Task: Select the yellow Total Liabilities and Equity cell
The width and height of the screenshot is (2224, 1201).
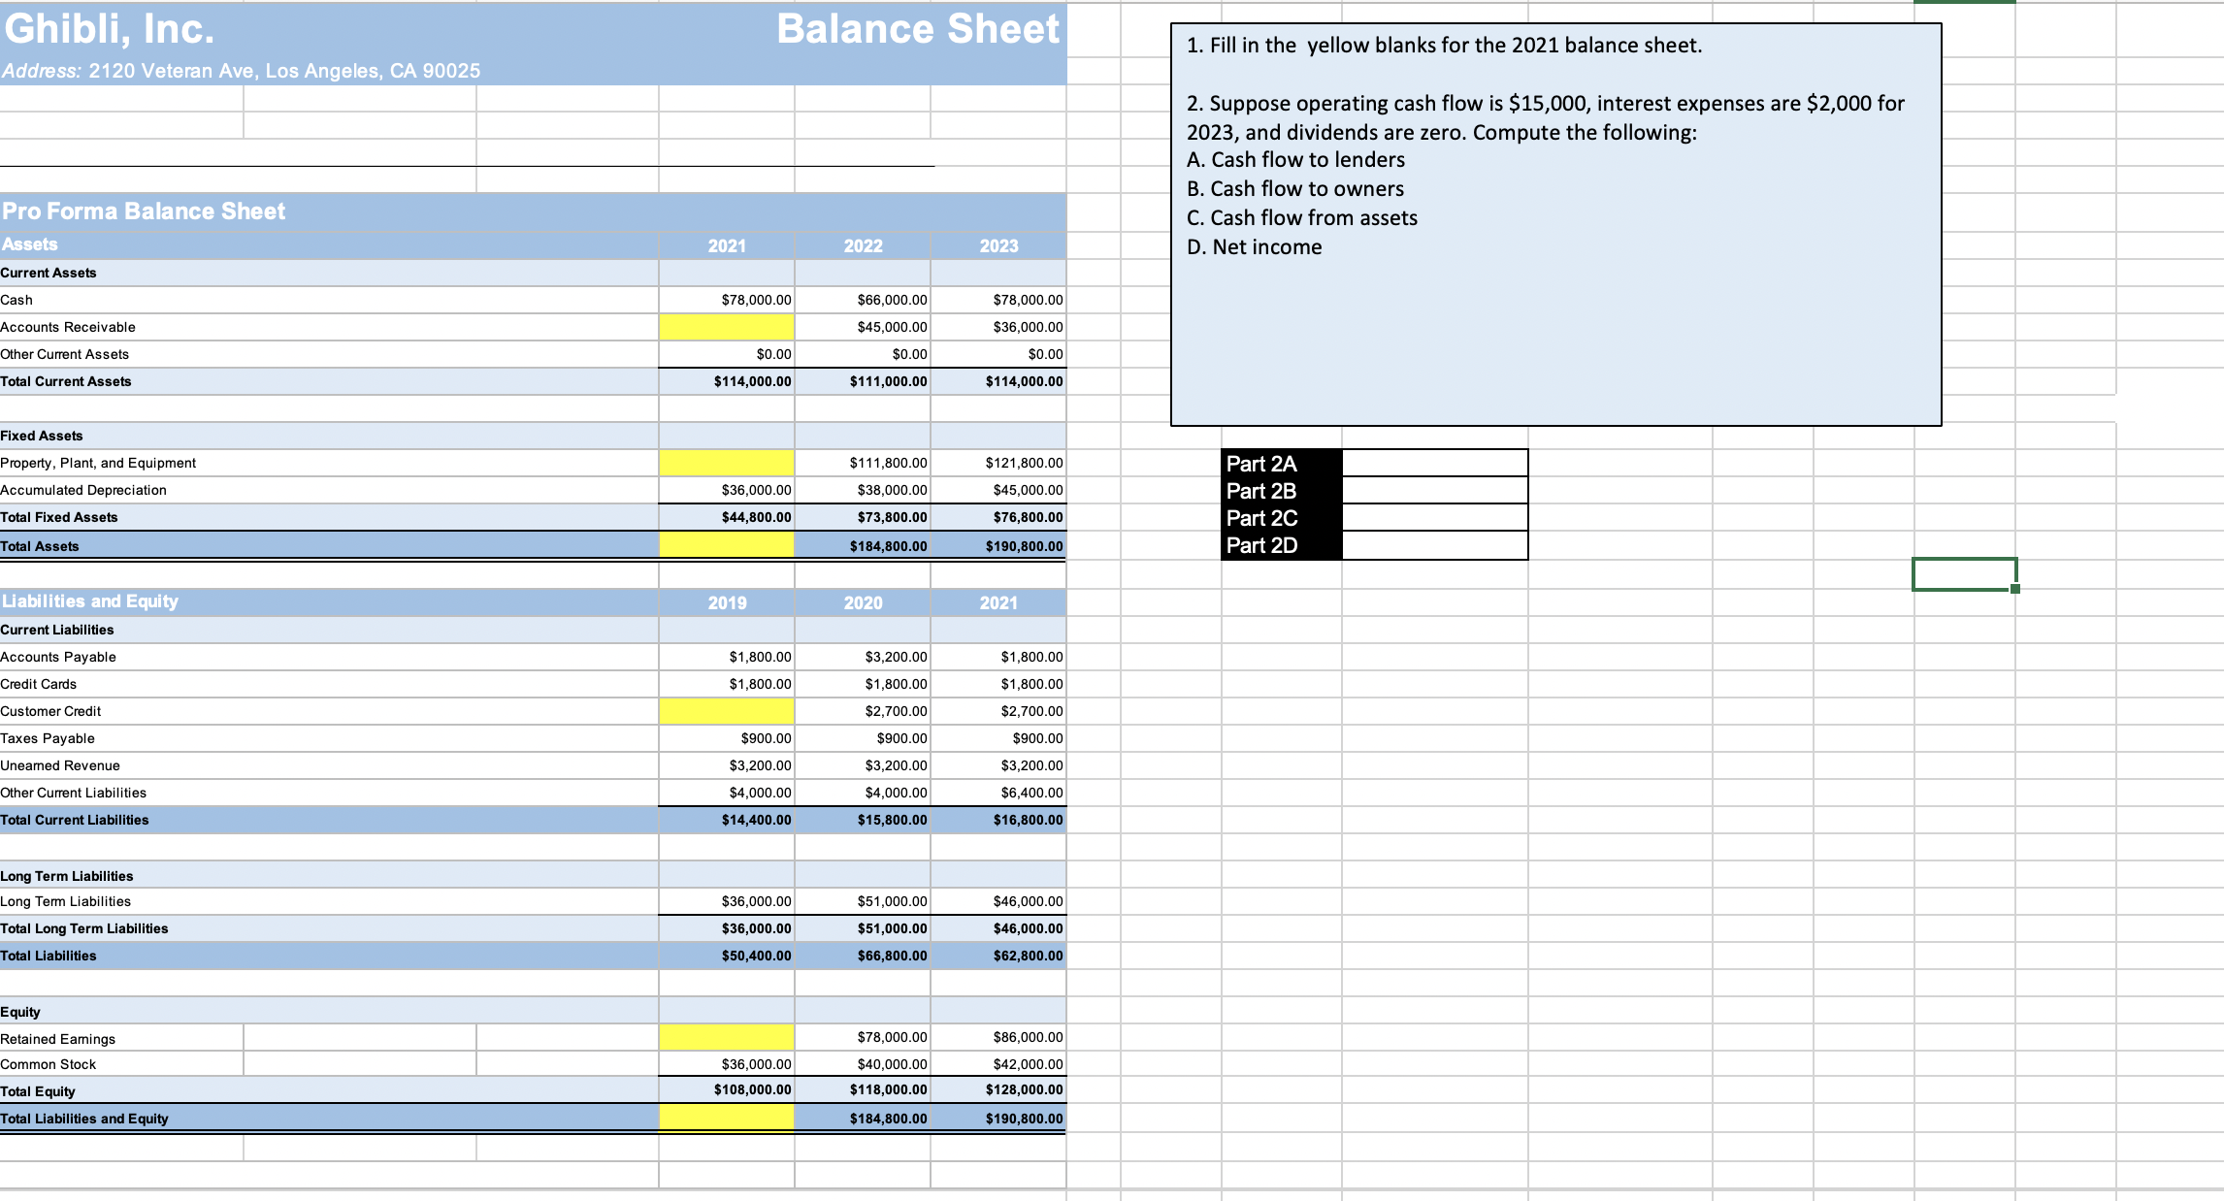Action: pos(727,1118)
